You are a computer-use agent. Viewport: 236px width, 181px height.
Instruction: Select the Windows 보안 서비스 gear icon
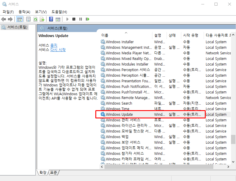point(103,142)
